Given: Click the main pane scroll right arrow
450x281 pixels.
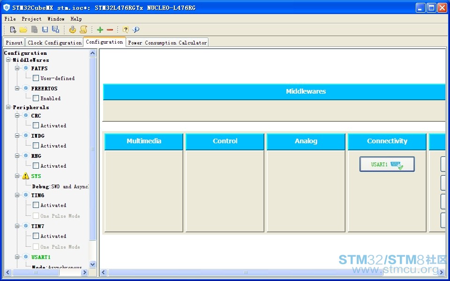Looking at the screenshot, I should (x=442, y=272).
